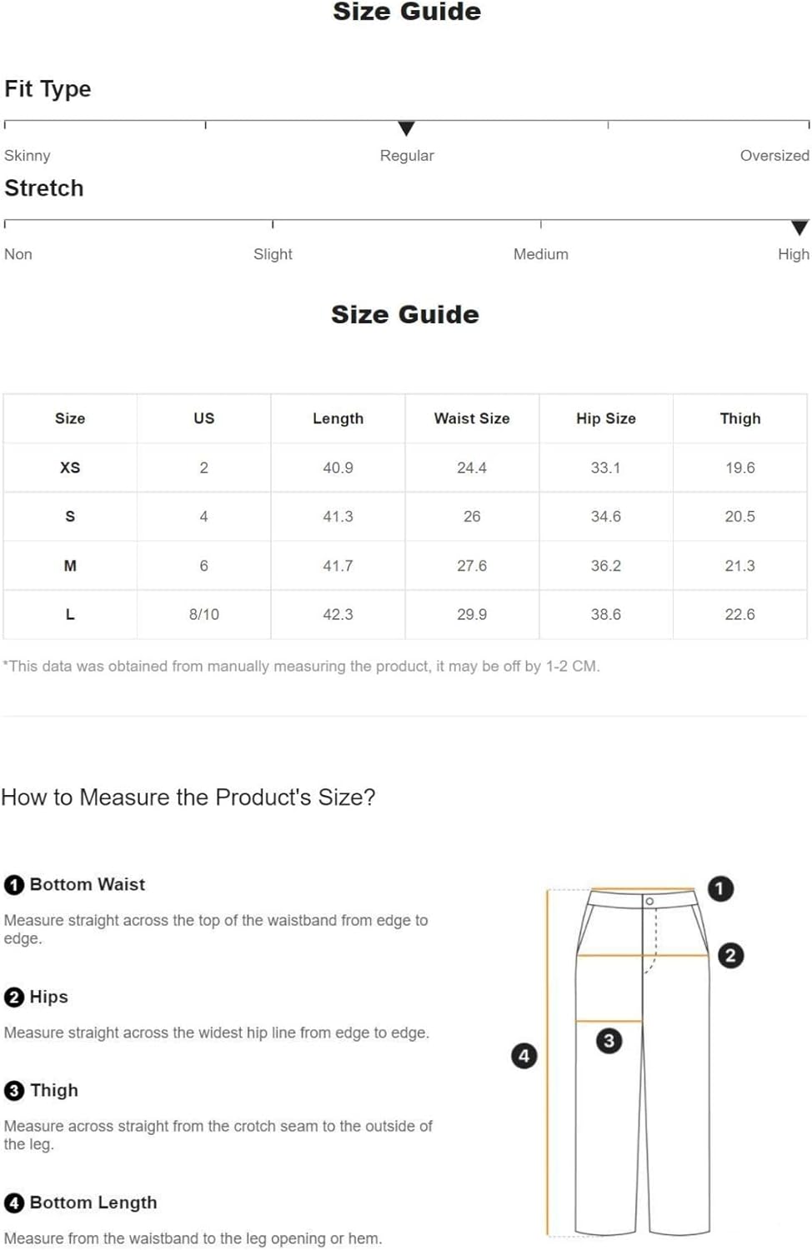
Task: Click the Slight stretch label
Action: pyautogui.click(x=273, y=254)
